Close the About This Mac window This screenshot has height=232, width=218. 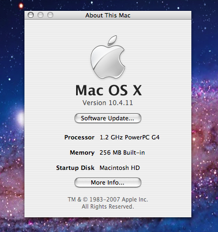[x=31, y=15]
